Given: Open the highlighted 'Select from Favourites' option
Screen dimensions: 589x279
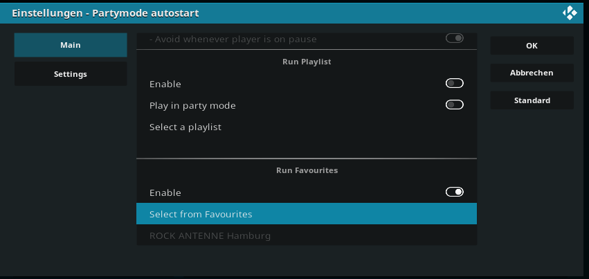Looking at the screenshot, I should pos(307,214).
